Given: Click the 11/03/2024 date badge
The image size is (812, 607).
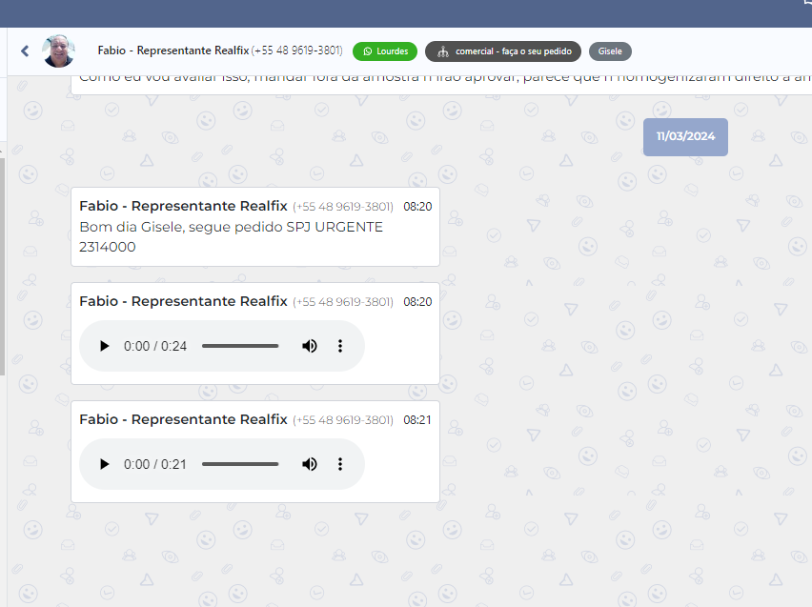Looking at the screenshot, I should [685, 136].
